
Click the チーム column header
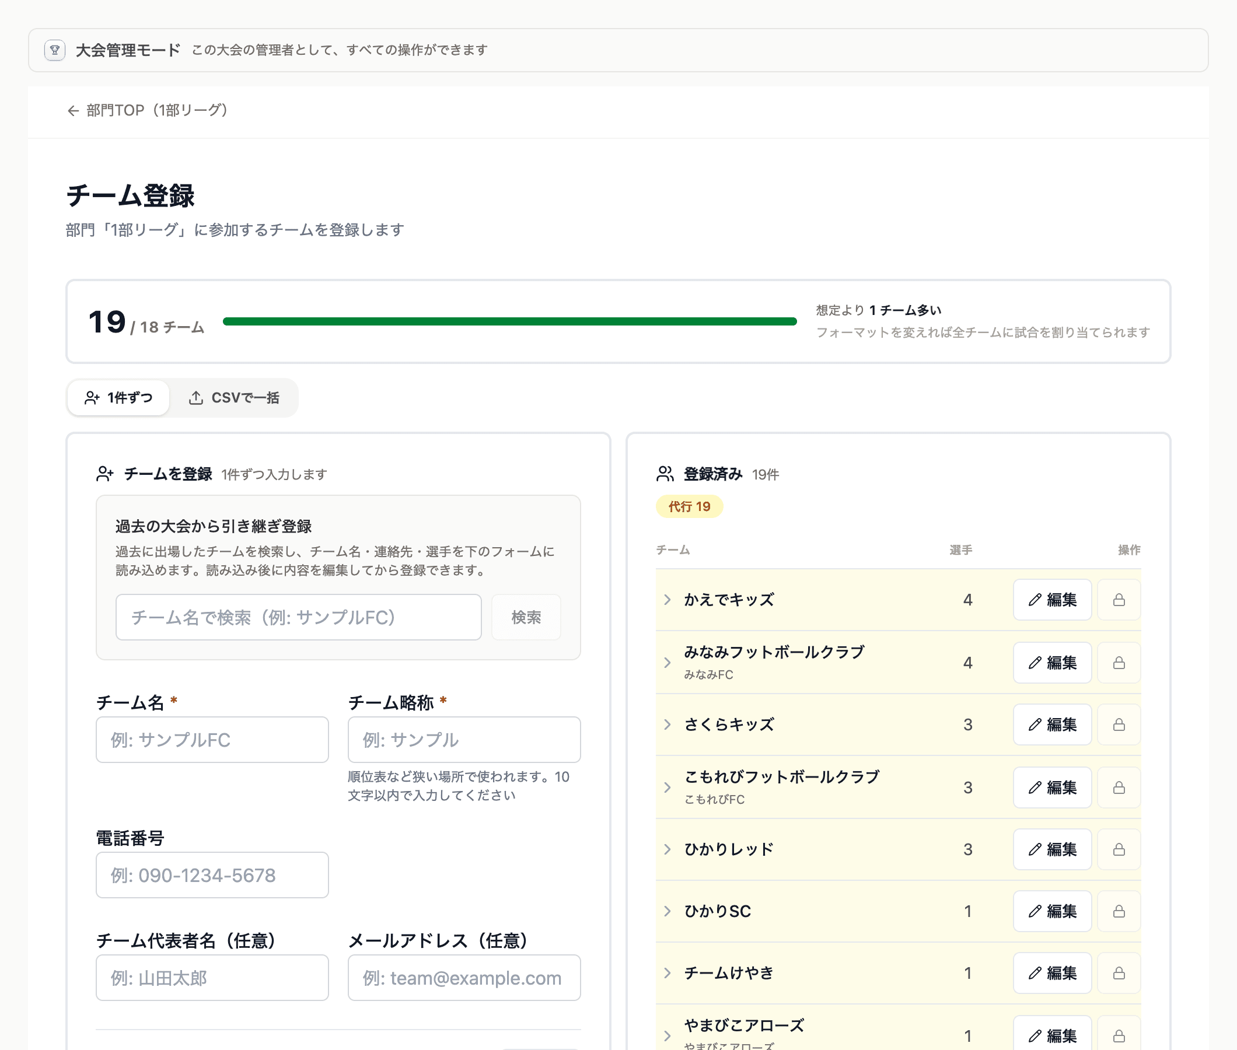(673, 550)
